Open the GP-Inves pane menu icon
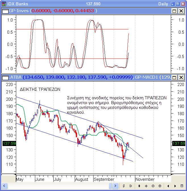Image resolution: width=187 pixels, height=191 pixels. tap(5, 11)
